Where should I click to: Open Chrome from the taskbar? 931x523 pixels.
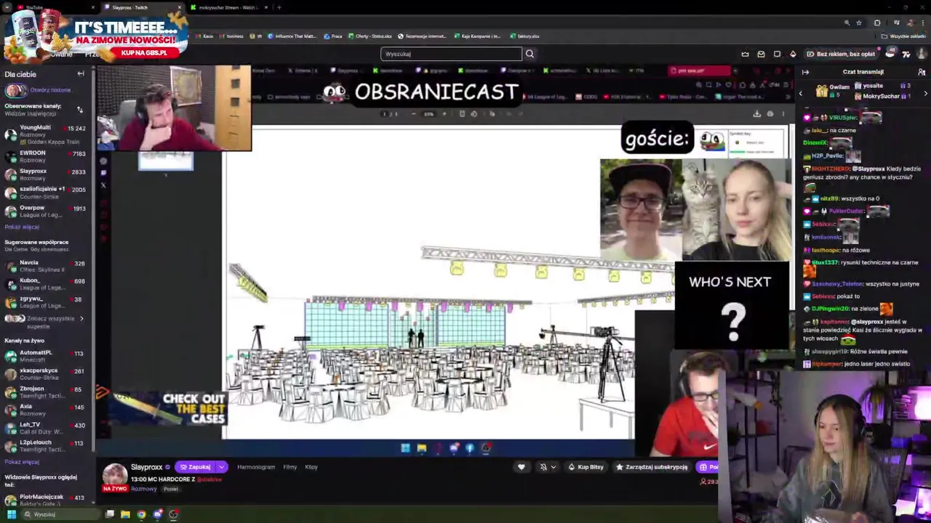(141, 514)
